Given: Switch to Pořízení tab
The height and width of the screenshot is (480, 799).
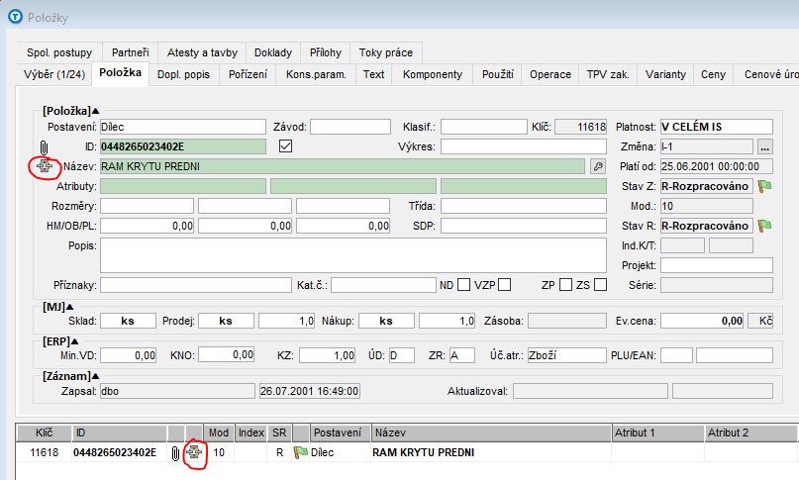Looking at the screenshot, I should point(248,74).
